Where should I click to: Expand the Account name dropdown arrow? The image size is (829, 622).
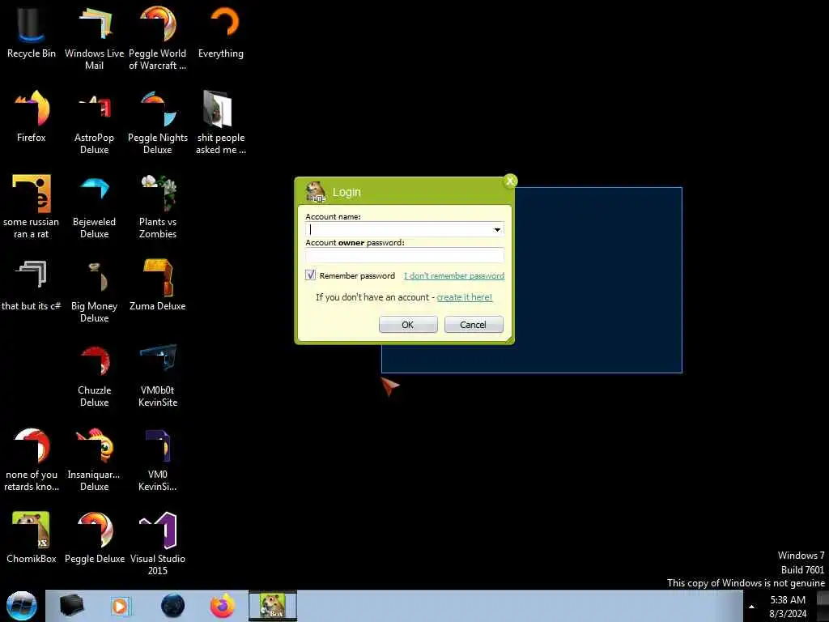(497, 229)
